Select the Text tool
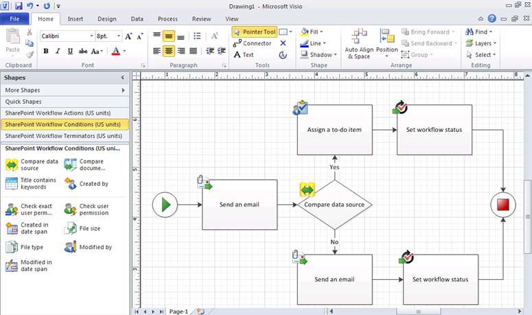This screenshot has width=532, height=315. pyautogui.click(x=244, y=55)
